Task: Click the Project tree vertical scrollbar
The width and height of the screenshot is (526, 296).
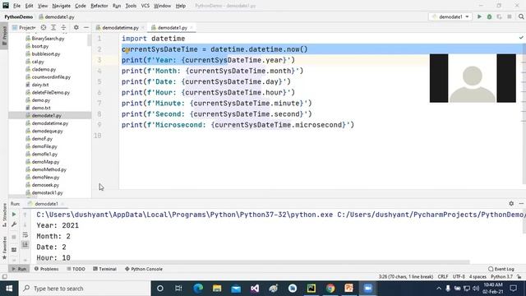Action: [90, 40]
